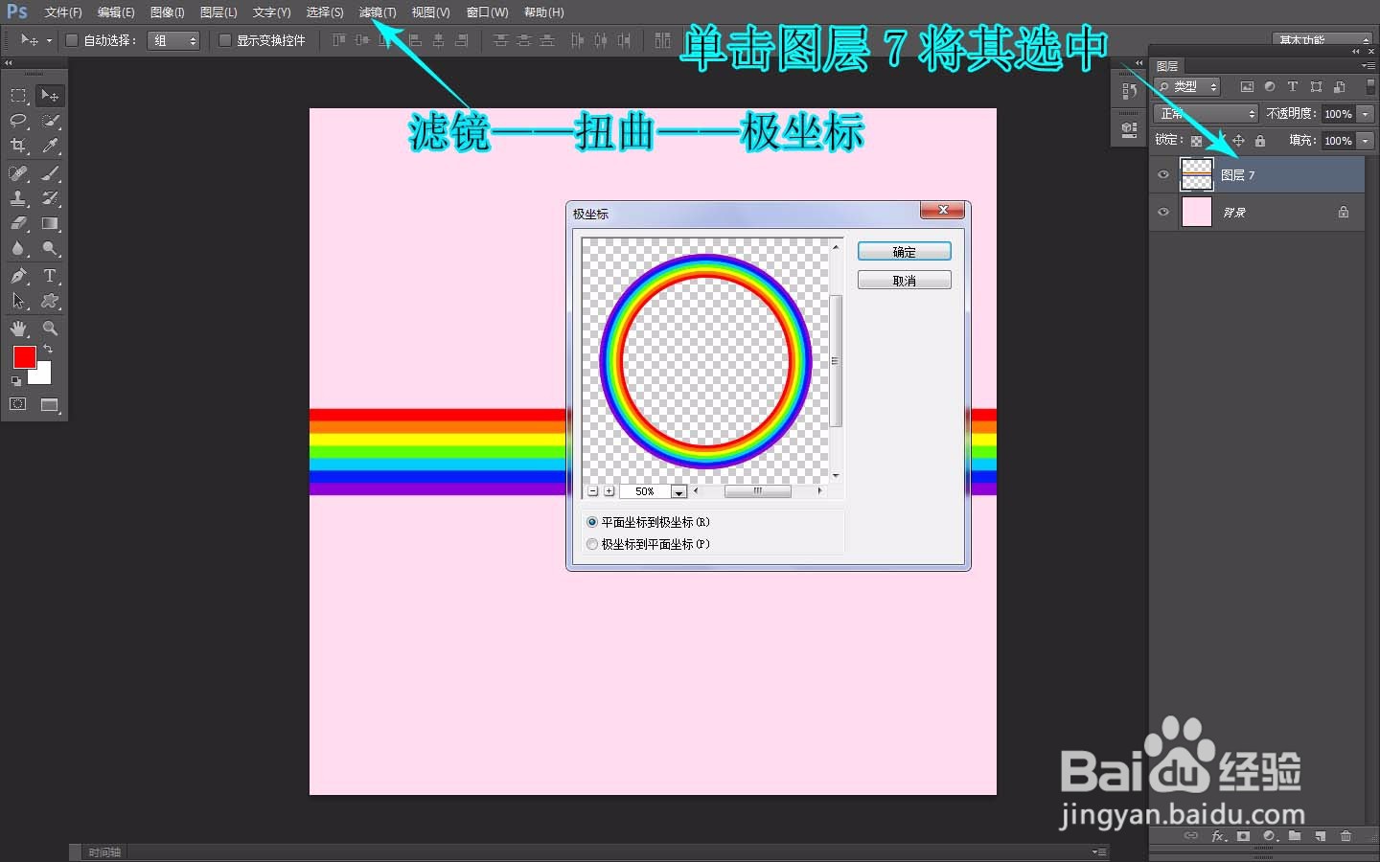Select the Move tool in the toolbar

click(x=50, y=95)
